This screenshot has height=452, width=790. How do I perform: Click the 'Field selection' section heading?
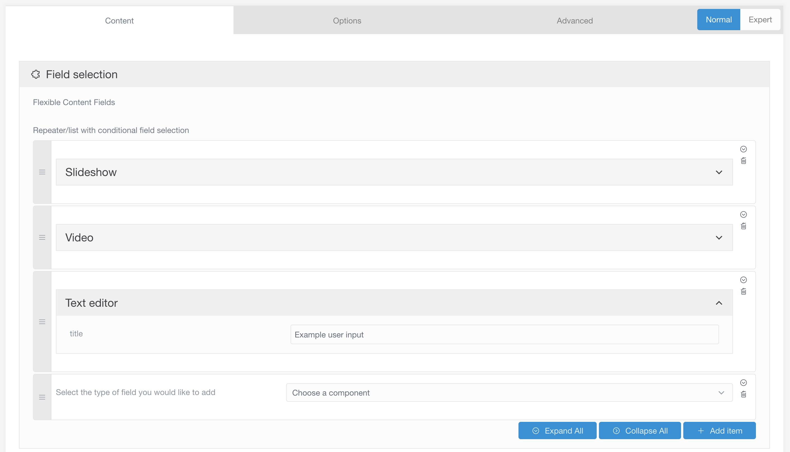82,75
